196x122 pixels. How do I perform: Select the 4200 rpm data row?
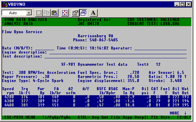pyautogui.click(x=97, y=97)
